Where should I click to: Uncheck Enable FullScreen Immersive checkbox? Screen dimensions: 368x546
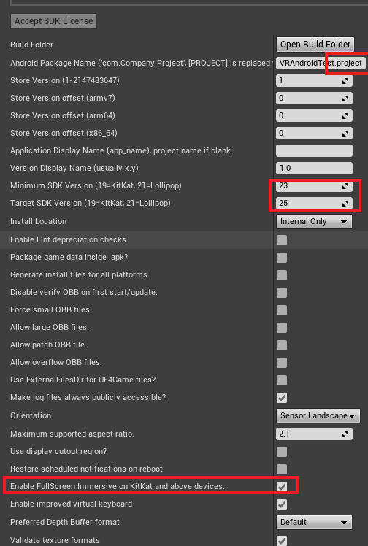click(x=282, y=486)
